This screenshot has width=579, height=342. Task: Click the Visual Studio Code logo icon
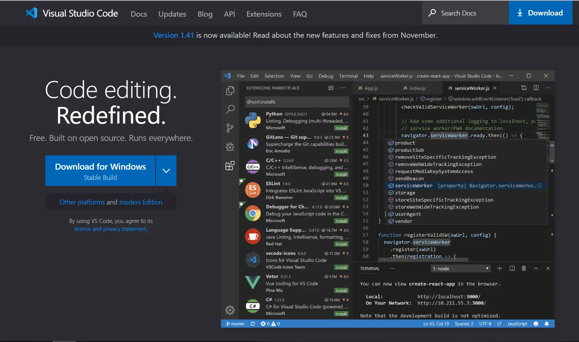point(31,13)
